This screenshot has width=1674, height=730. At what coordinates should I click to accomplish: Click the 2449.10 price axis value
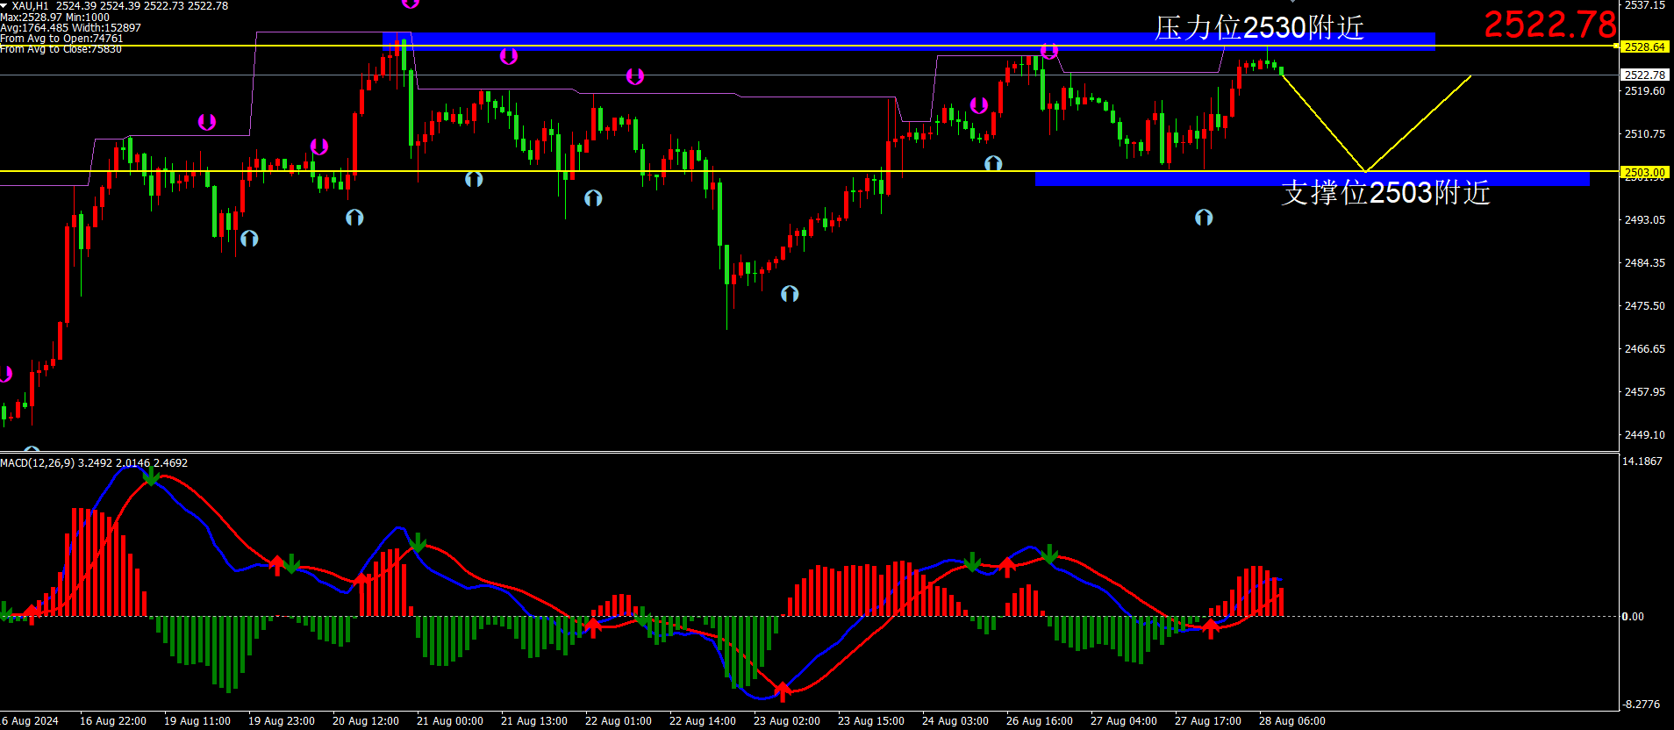(1644, 434)
